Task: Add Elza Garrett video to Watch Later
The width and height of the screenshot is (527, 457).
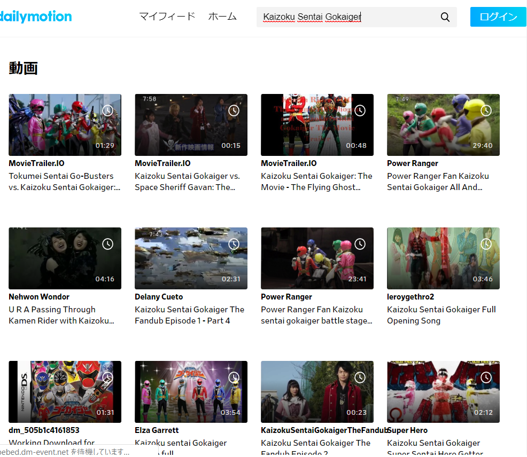Action: tap(234, 377)
